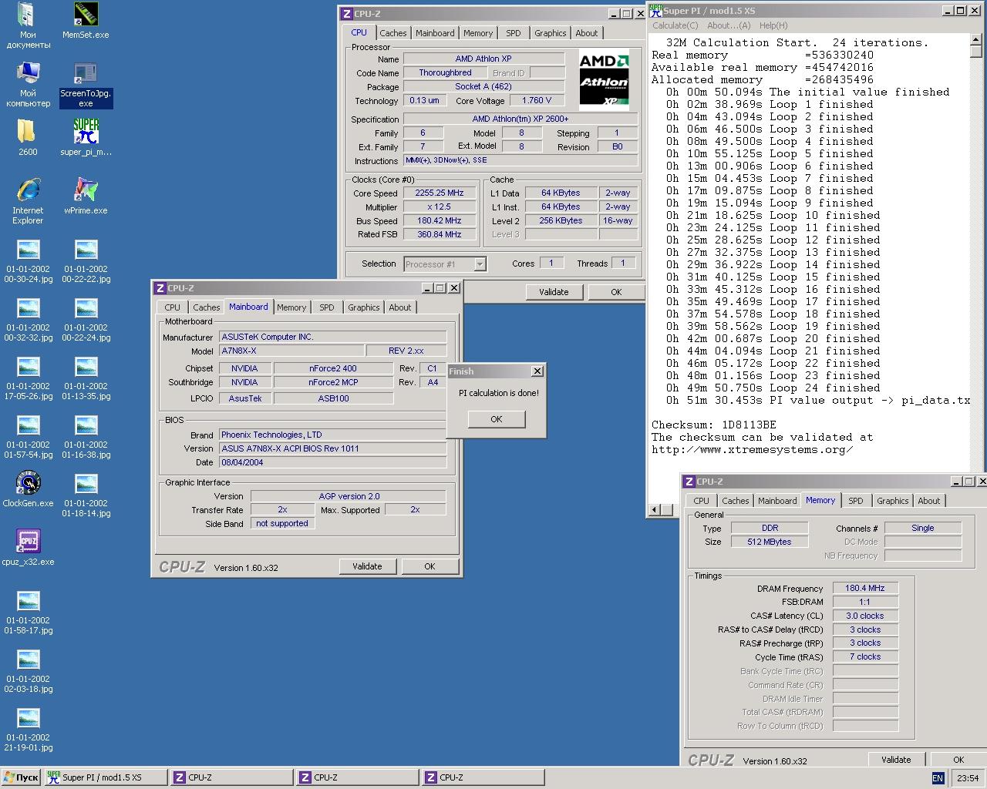The width and height of the screenshot is (987, 789).
Task: Click OK in the Finish dialog
Action: coord(497,419)
